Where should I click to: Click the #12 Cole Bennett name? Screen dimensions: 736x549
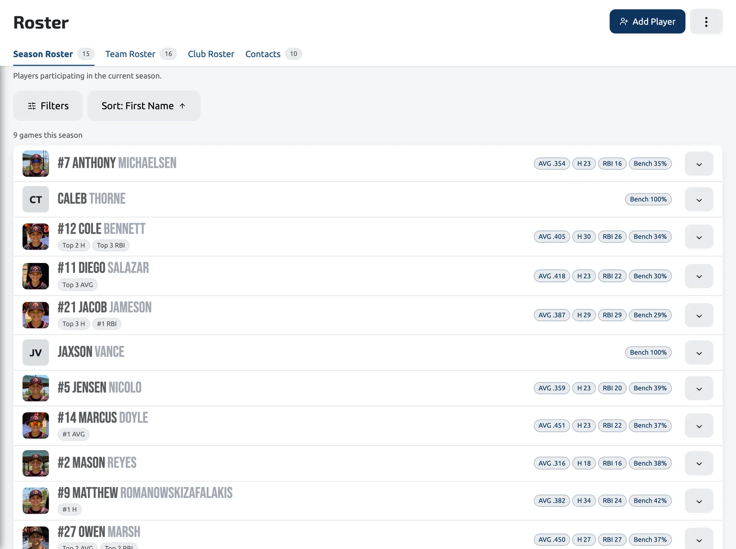[101, 229]
